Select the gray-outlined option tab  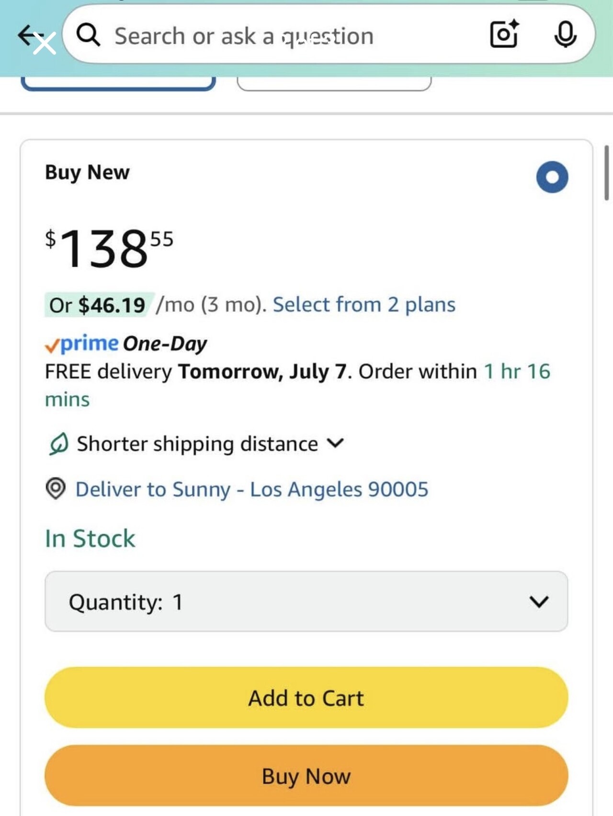click(334, 83)
